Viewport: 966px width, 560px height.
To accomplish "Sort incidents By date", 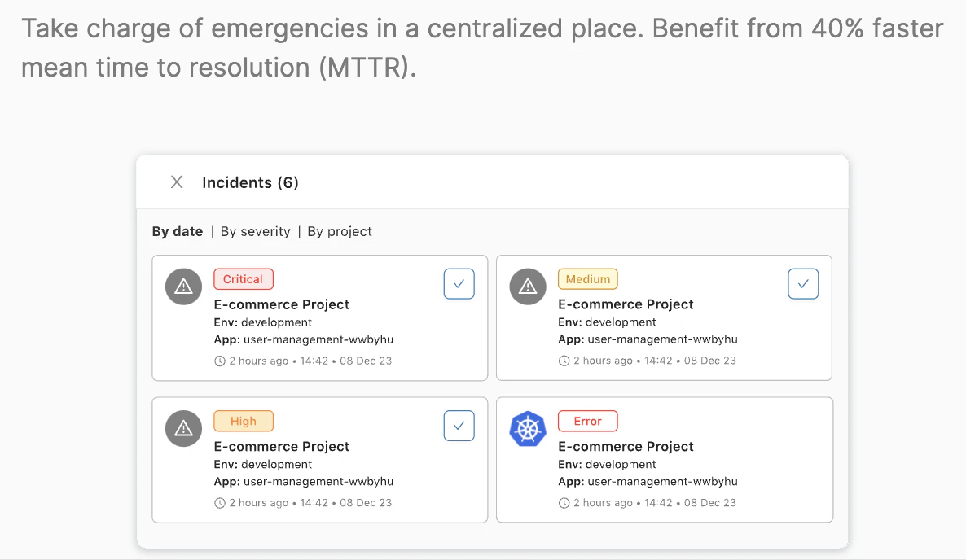I will pos(178,231).
